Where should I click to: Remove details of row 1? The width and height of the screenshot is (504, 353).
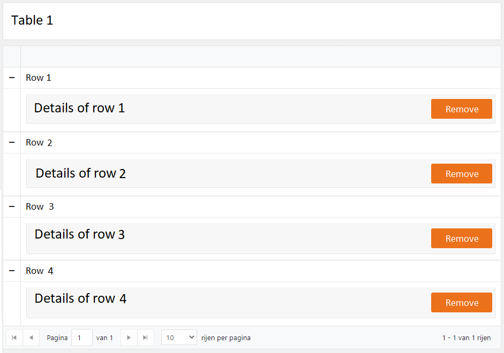click(461, 109)
